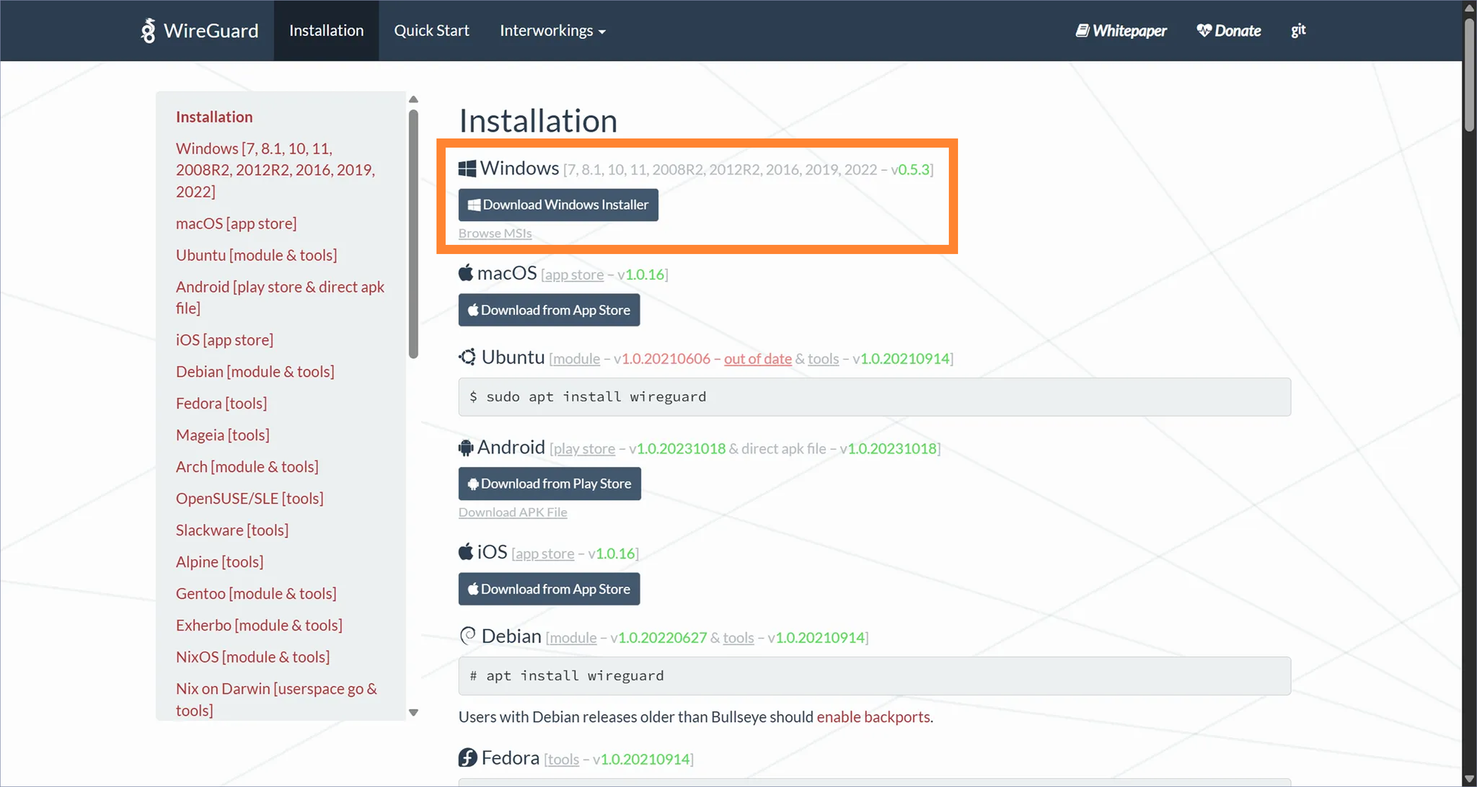Click the Debian swirl icon beside Debian heading

[x=468, y=636]
